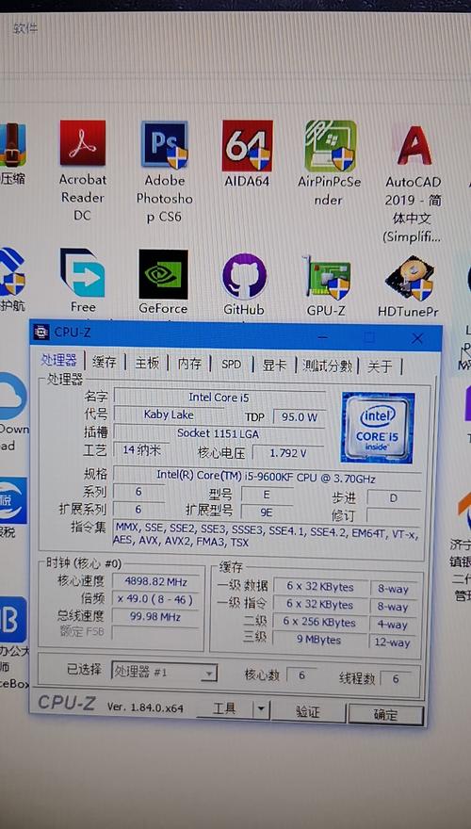Click the 名字 field showing Intel Core i5
This screenshot has height=829, width=471.
point(219,397)
